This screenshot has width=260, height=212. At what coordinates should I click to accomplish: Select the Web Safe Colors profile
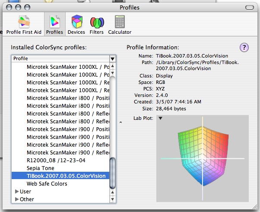47,184
